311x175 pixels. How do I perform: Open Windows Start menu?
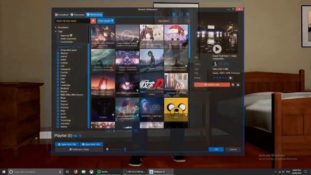[x=4, y=172]
